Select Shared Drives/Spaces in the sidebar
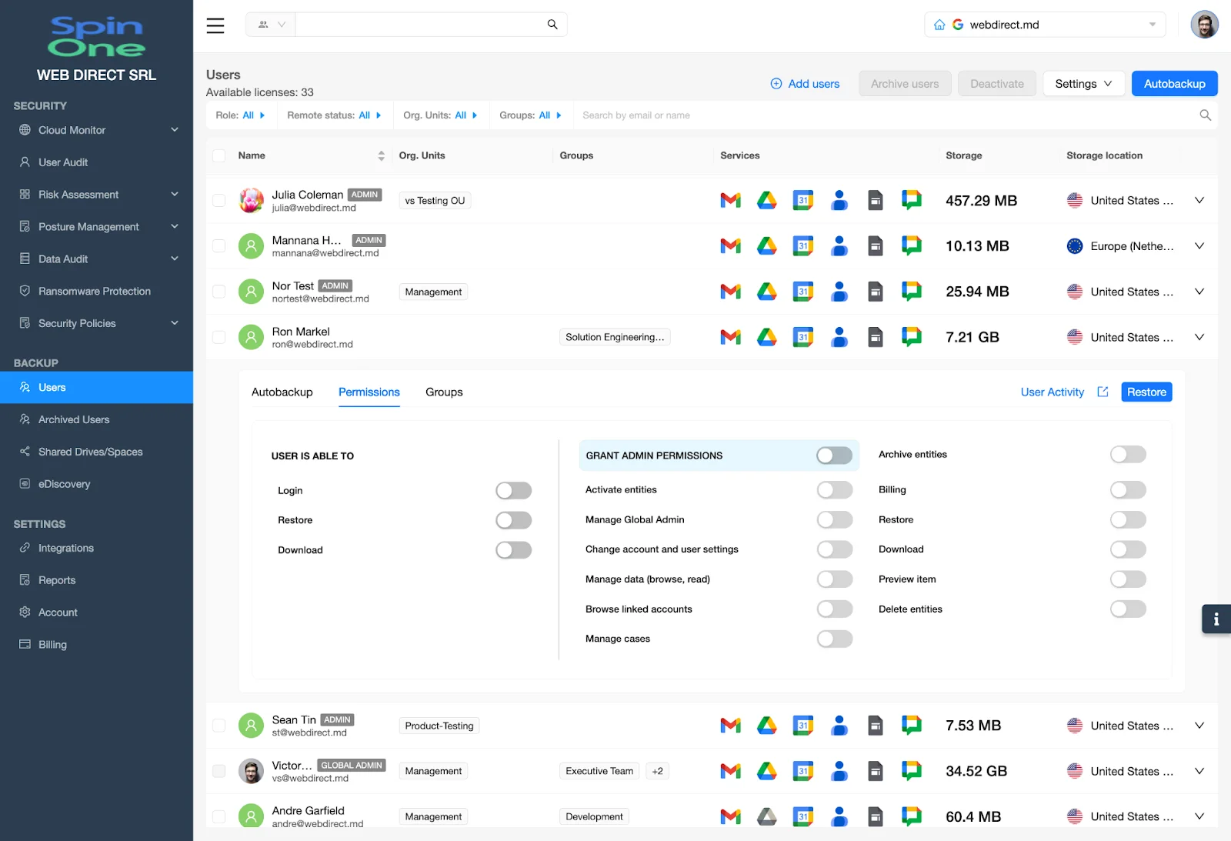 (90, 452)
